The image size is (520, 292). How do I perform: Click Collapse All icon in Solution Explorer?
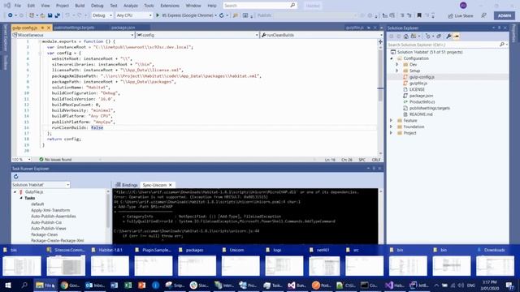439,36
